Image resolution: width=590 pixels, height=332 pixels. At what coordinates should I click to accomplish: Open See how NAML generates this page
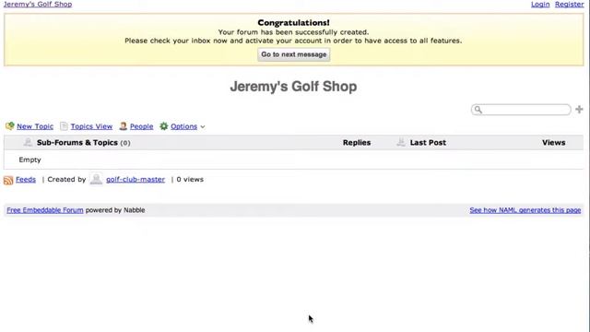[x=525, y=210]
